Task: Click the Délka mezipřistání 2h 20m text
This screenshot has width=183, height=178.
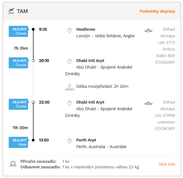Action: click(102, 87)
